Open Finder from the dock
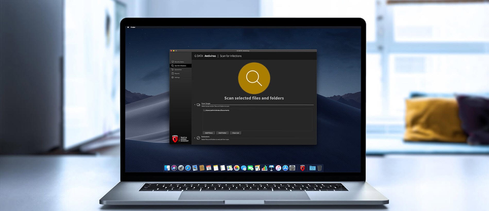489x211 pixels. (x=167, y=168)
